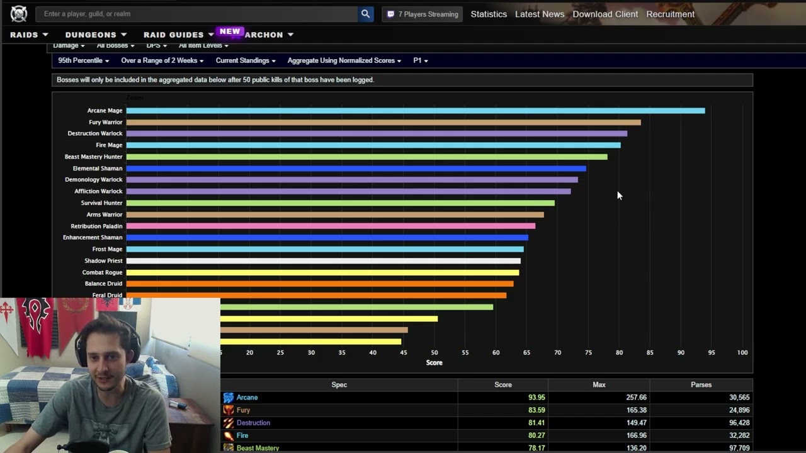Click the Shadow Priest chart bar
Image resolution: width=806 pixels, height=453 pixels.
324,260
